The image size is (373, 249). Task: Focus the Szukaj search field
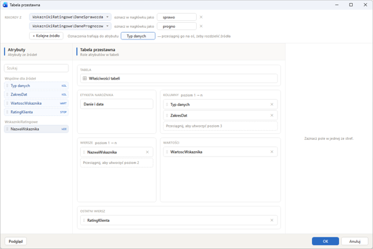[x=36, y=68]
